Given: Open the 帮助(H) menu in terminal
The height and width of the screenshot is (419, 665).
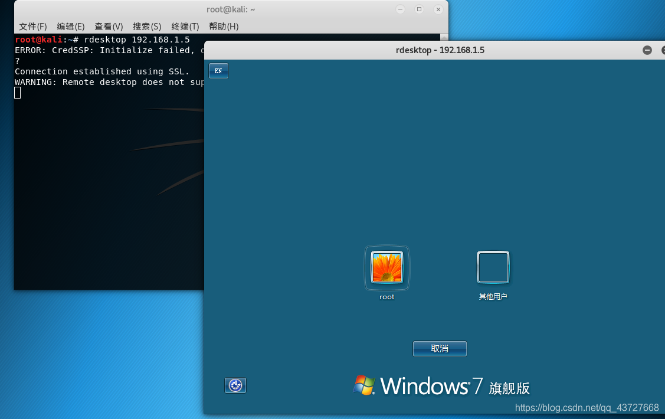Looking at the screenshot, I should 224,27.
